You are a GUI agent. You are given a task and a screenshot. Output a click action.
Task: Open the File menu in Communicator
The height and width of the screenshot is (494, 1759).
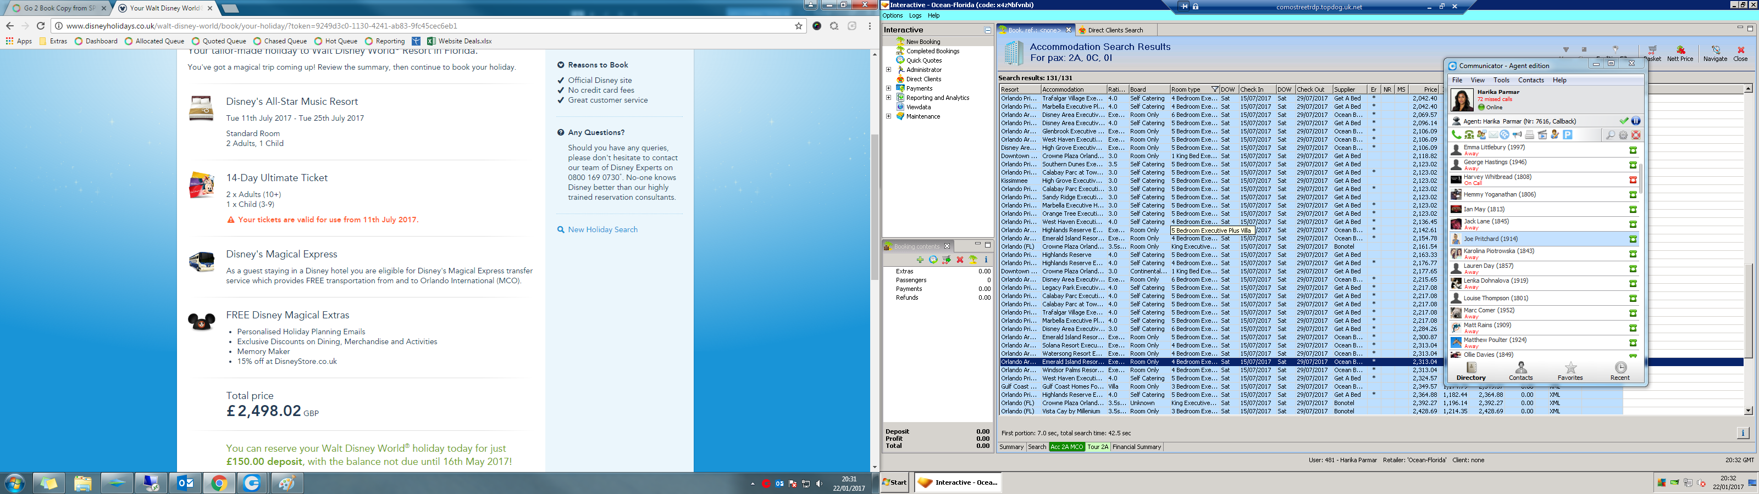pyautogui.click(x=1457, y=80)
